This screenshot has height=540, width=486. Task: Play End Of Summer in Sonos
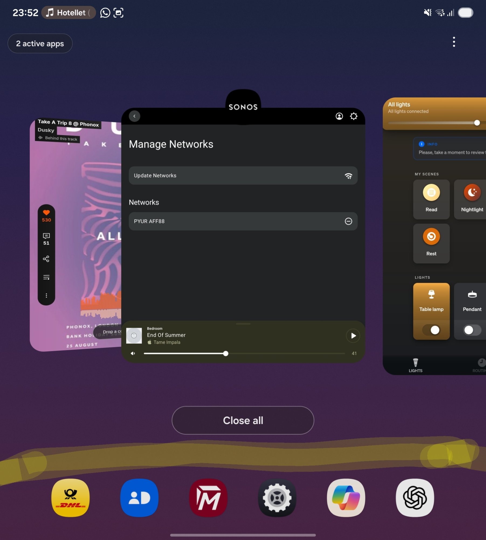point(353,336)
